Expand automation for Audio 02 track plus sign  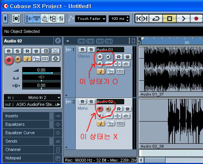pyautogui.click(x=66, y=147)
